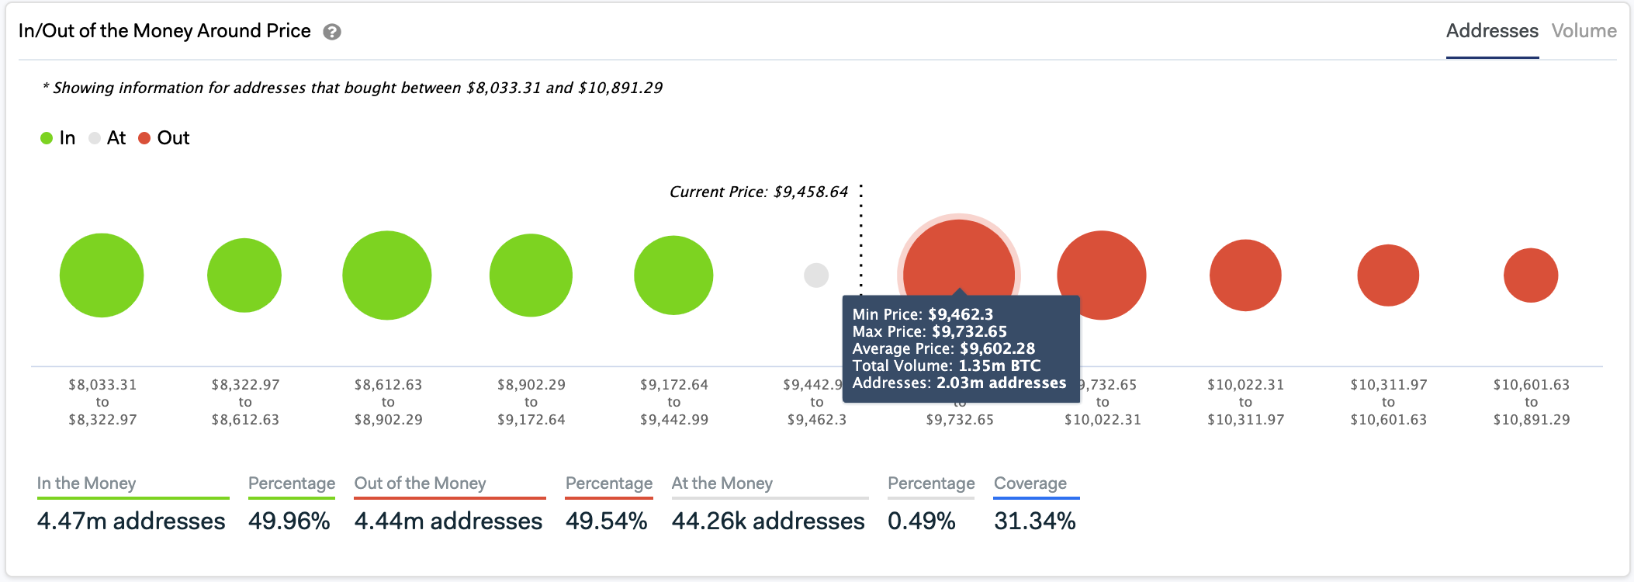Expand the Out of the Money statistics section
This screenshot has width=1634, height=582.
click(x=420, y=483)
